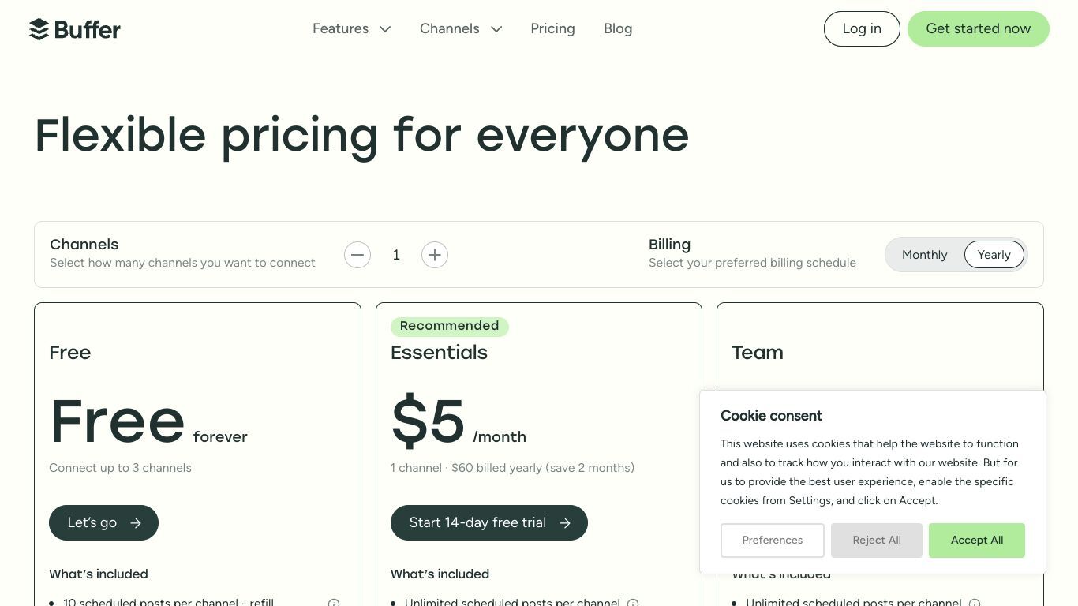Reject all cookies in consent dialog

click(877, 541)
